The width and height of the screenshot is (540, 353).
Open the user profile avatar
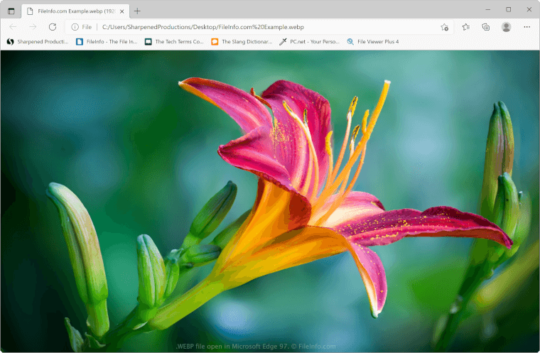506,27
